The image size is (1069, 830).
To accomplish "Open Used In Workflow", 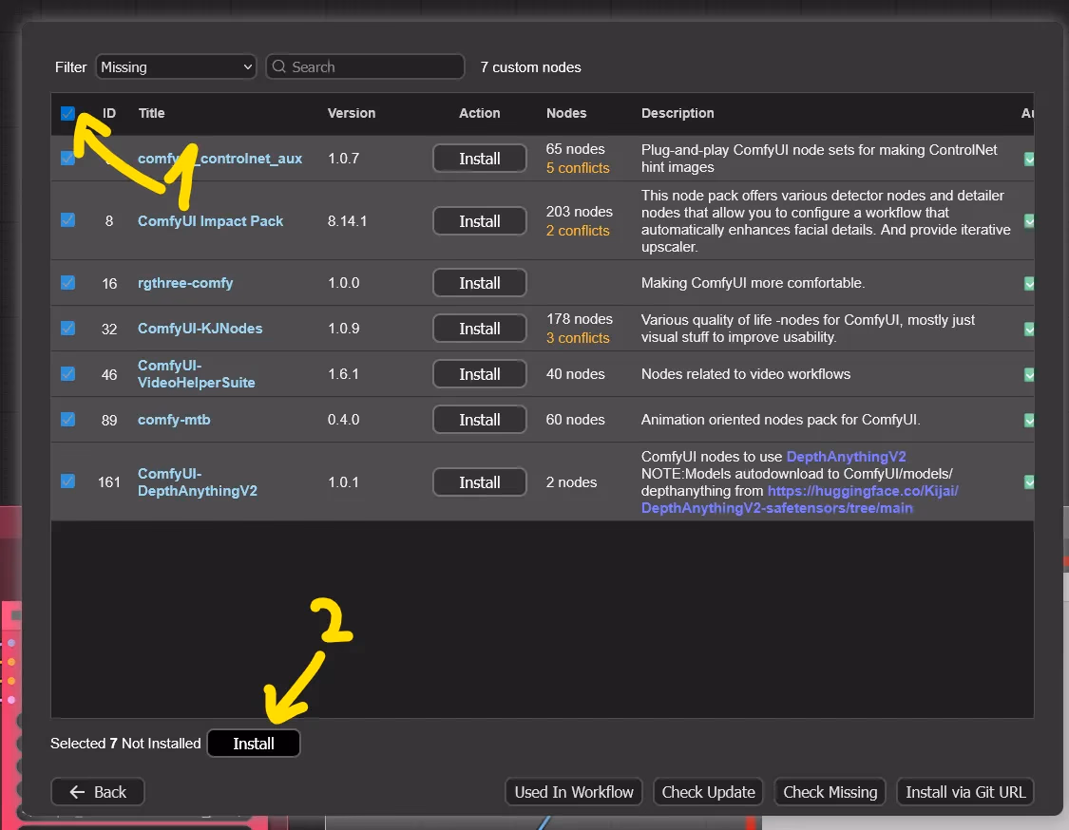I will [x=573, y=791].
